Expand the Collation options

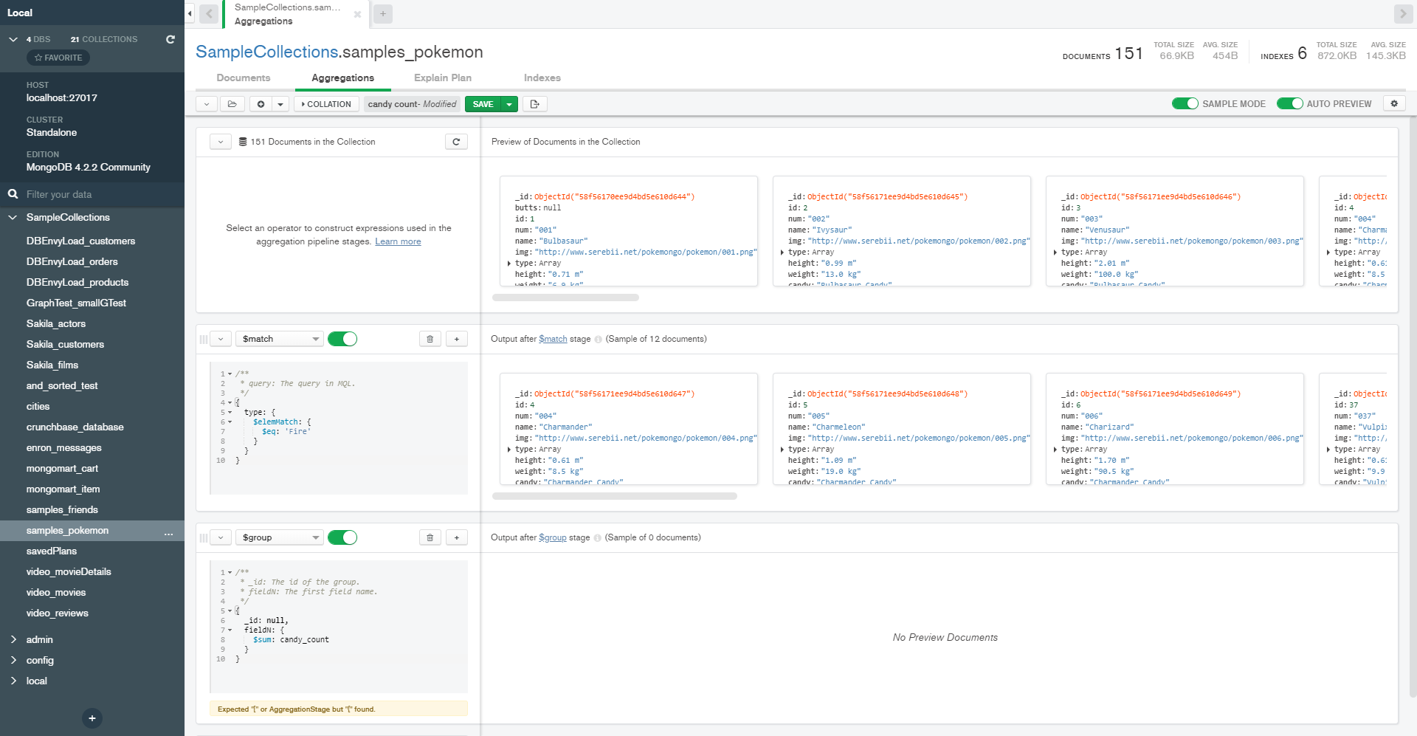click(x=326, y=104)
